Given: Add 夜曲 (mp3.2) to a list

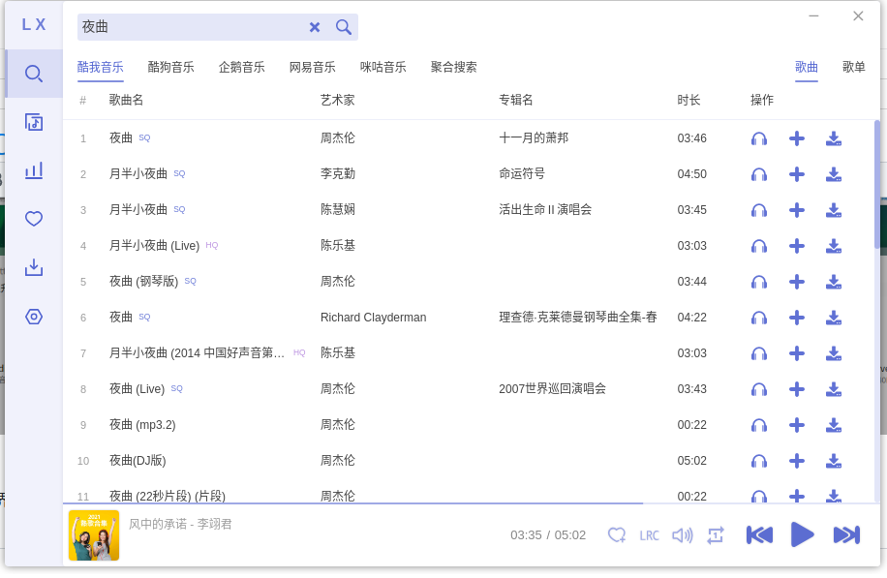Looking at the screenshot, I should pos(797,425).
